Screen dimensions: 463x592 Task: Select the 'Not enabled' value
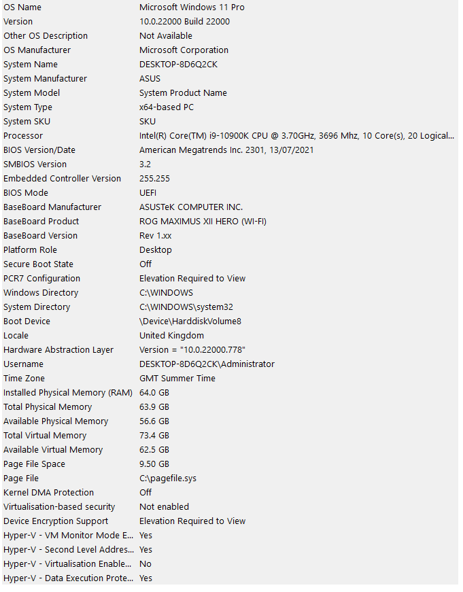tap(164, 507)
